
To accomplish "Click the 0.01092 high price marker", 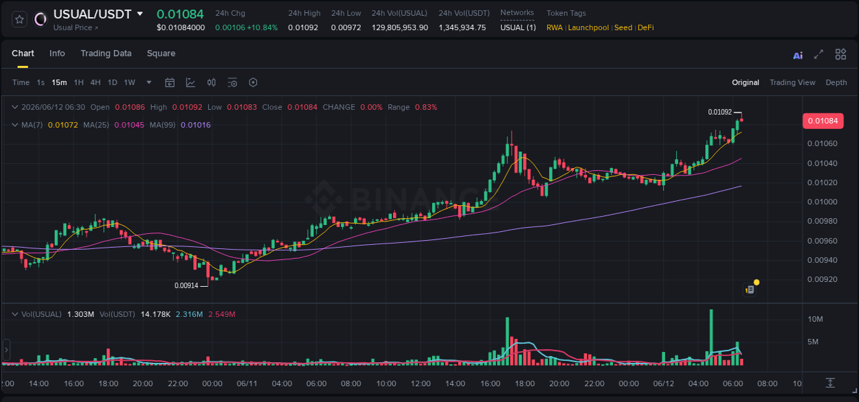I will point(720,112).
